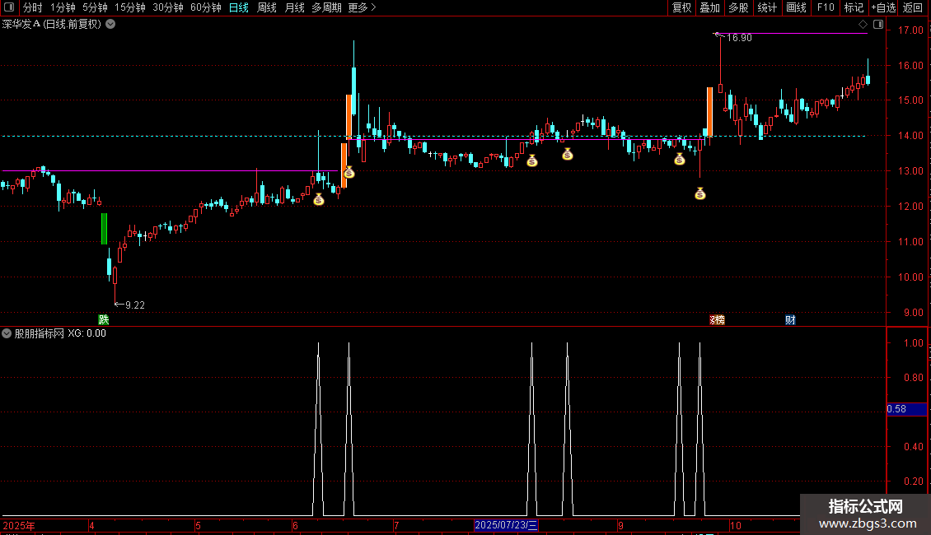Click the 财 marker on the date axis
The width and height of the screenshot is (931, 535).
point(790,319)
